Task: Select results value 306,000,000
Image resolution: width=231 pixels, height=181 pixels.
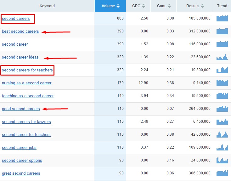Action: tap(200, 173)
